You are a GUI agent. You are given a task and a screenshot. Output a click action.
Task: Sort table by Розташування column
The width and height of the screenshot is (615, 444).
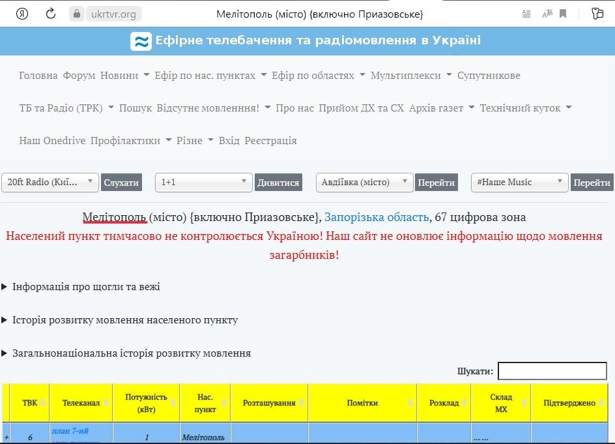tap(269, 403)
